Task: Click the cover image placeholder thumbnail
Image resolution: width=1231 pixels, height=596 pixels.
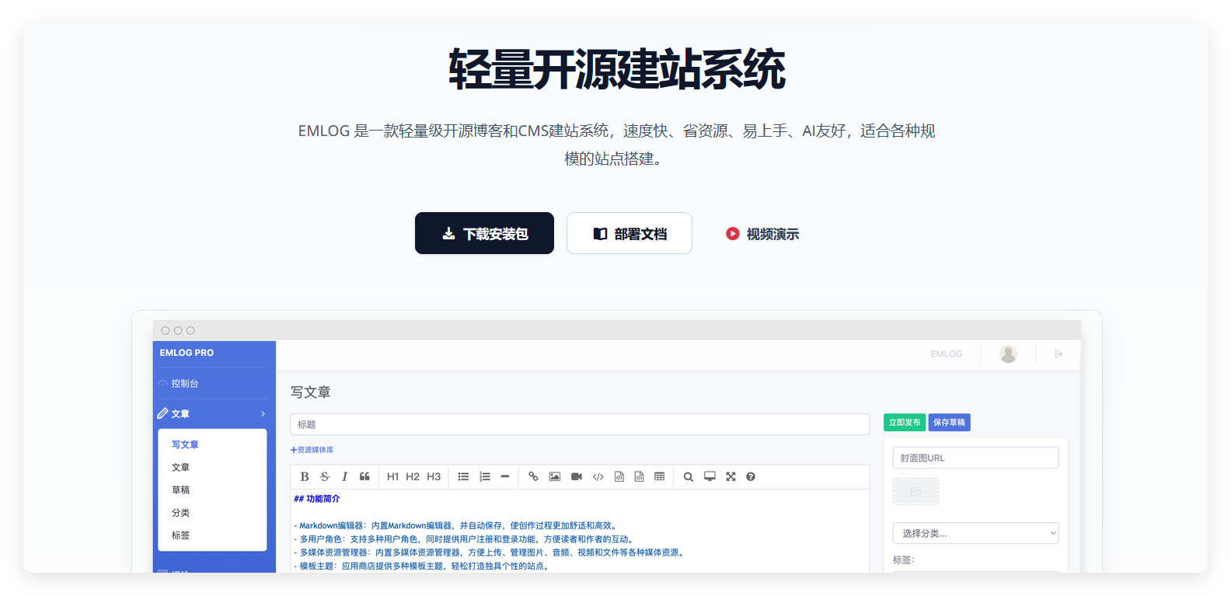Action: (915, 491)
